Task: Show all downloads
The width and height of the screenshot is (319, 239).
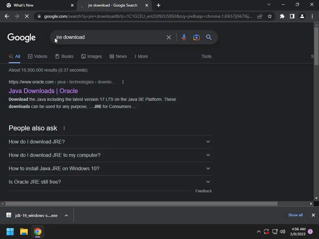Action: [x=295, y=215]
